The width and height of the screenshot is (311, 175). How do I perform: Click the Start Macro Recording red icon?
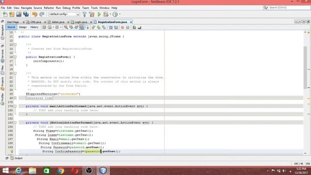point(122,27)
